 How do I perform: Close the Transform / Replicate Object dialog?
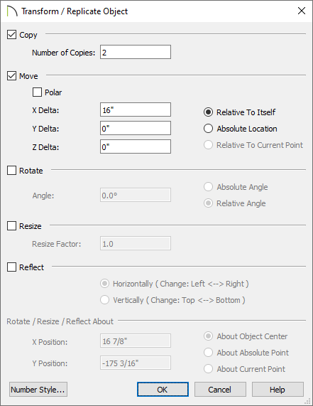click(x=302, y=11)
